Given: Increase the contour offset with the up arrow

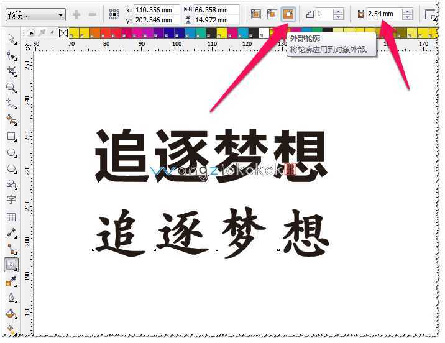Looking at the screenshot, I should tap(407, 11).
